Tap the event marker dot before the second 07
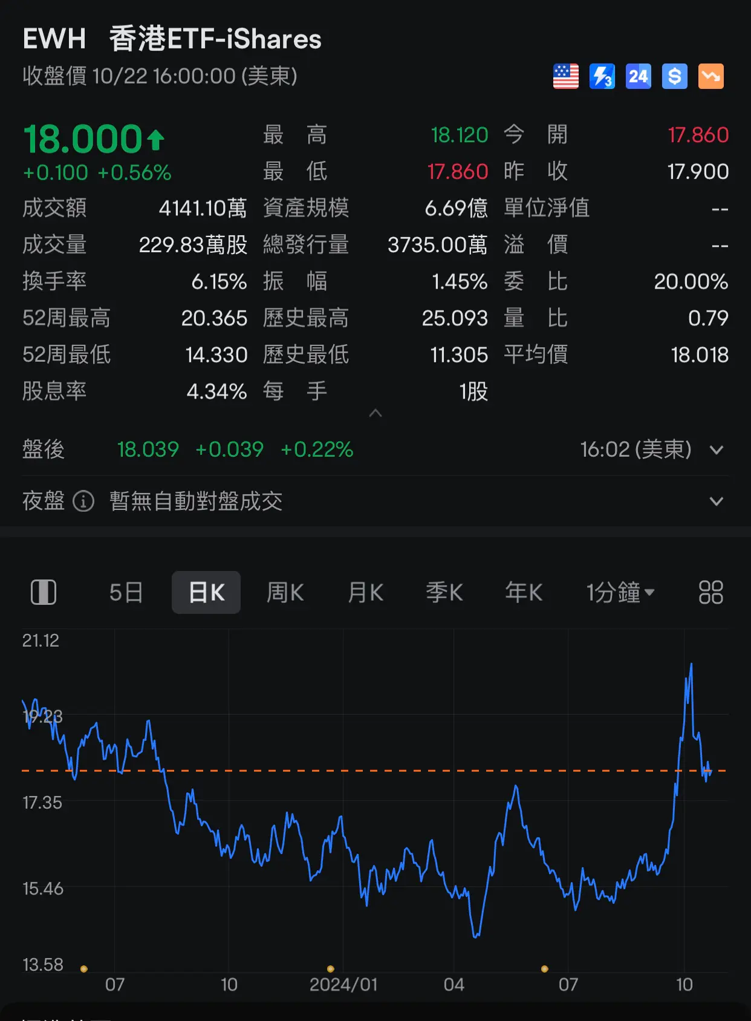Screen dimensions: 751x1021 pyautogui.click(x=545, y=969)
